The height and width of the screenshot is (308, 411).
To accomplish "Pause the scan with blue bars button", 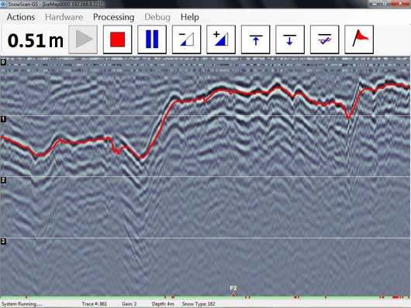I will [152, 39].
